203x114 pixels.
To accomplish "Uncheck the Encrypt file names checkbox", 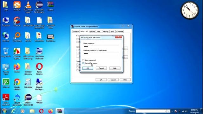I will click(x=83, y=63).
